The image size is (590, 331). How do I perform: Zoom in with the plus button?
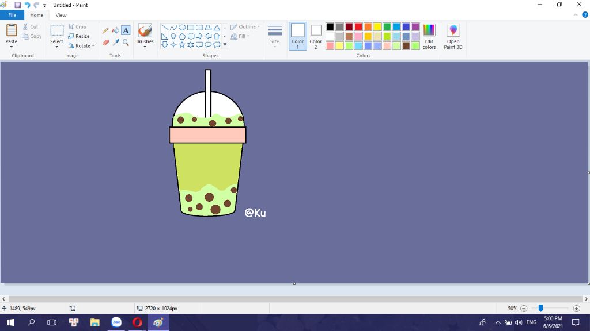point(576,309)
